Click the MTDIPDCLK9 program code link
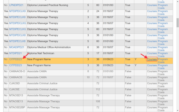Image resolution: width=179 pixels, height=112 pixels. coord(17,11)
